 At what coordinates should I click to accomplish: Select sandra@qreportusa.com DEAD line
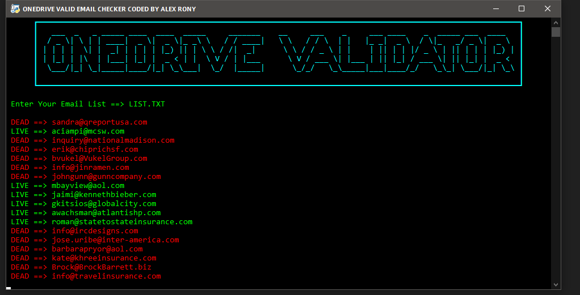[79, 122]
